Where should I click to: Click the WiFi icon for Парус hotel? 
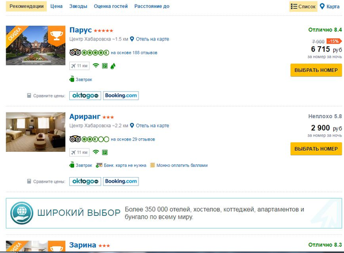pos(96,66)
